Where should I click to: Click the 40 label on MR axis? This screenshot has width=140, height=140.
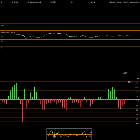137,92
